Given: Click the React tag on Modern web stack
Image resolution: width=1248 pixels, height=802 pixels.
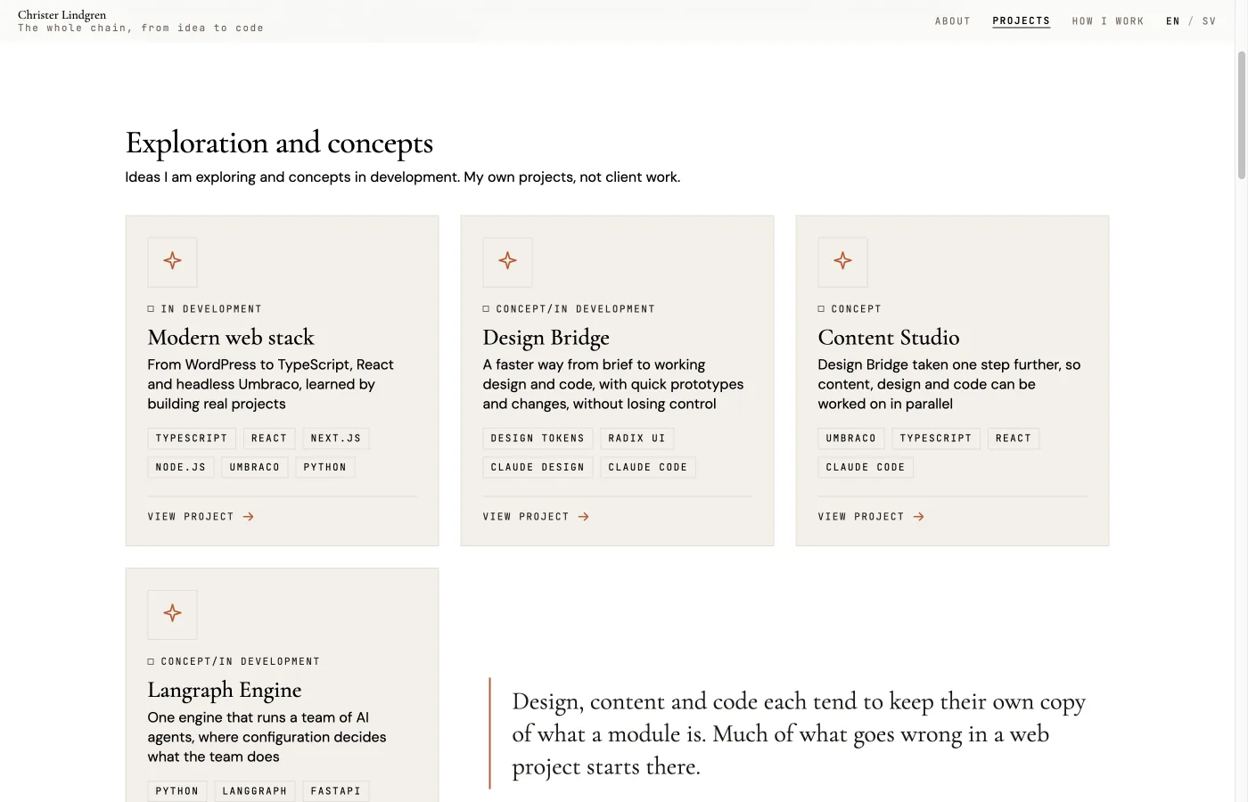Looking at the screenshot, I should coord(269,438).
